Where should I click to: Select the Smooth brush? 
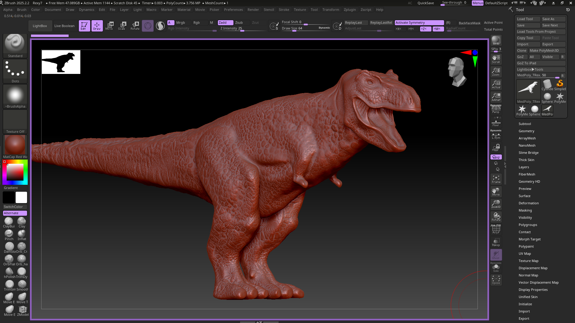point(22,286)
